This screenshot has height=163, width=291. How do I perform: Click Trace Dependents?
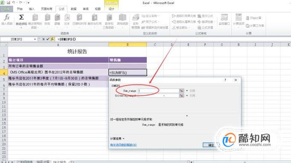tap(184, 21)
